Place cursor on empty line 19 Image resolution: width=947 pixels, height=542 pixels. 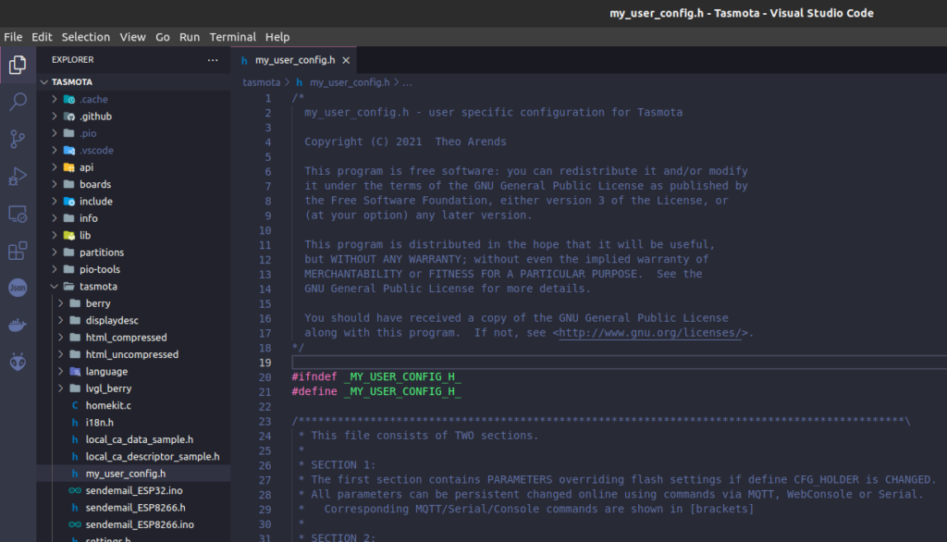click(x=619, y=363)
